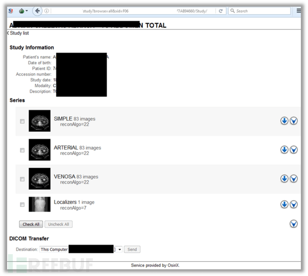Click the V-shaped icon for Localizers series
The height and width of the screenshot is (276, 308).
[294, 204]
